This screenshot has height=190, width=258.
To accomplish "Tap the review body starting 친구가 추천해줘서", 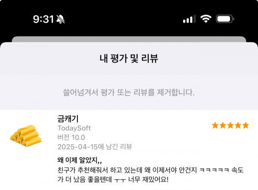I will (x=150, y=175).
